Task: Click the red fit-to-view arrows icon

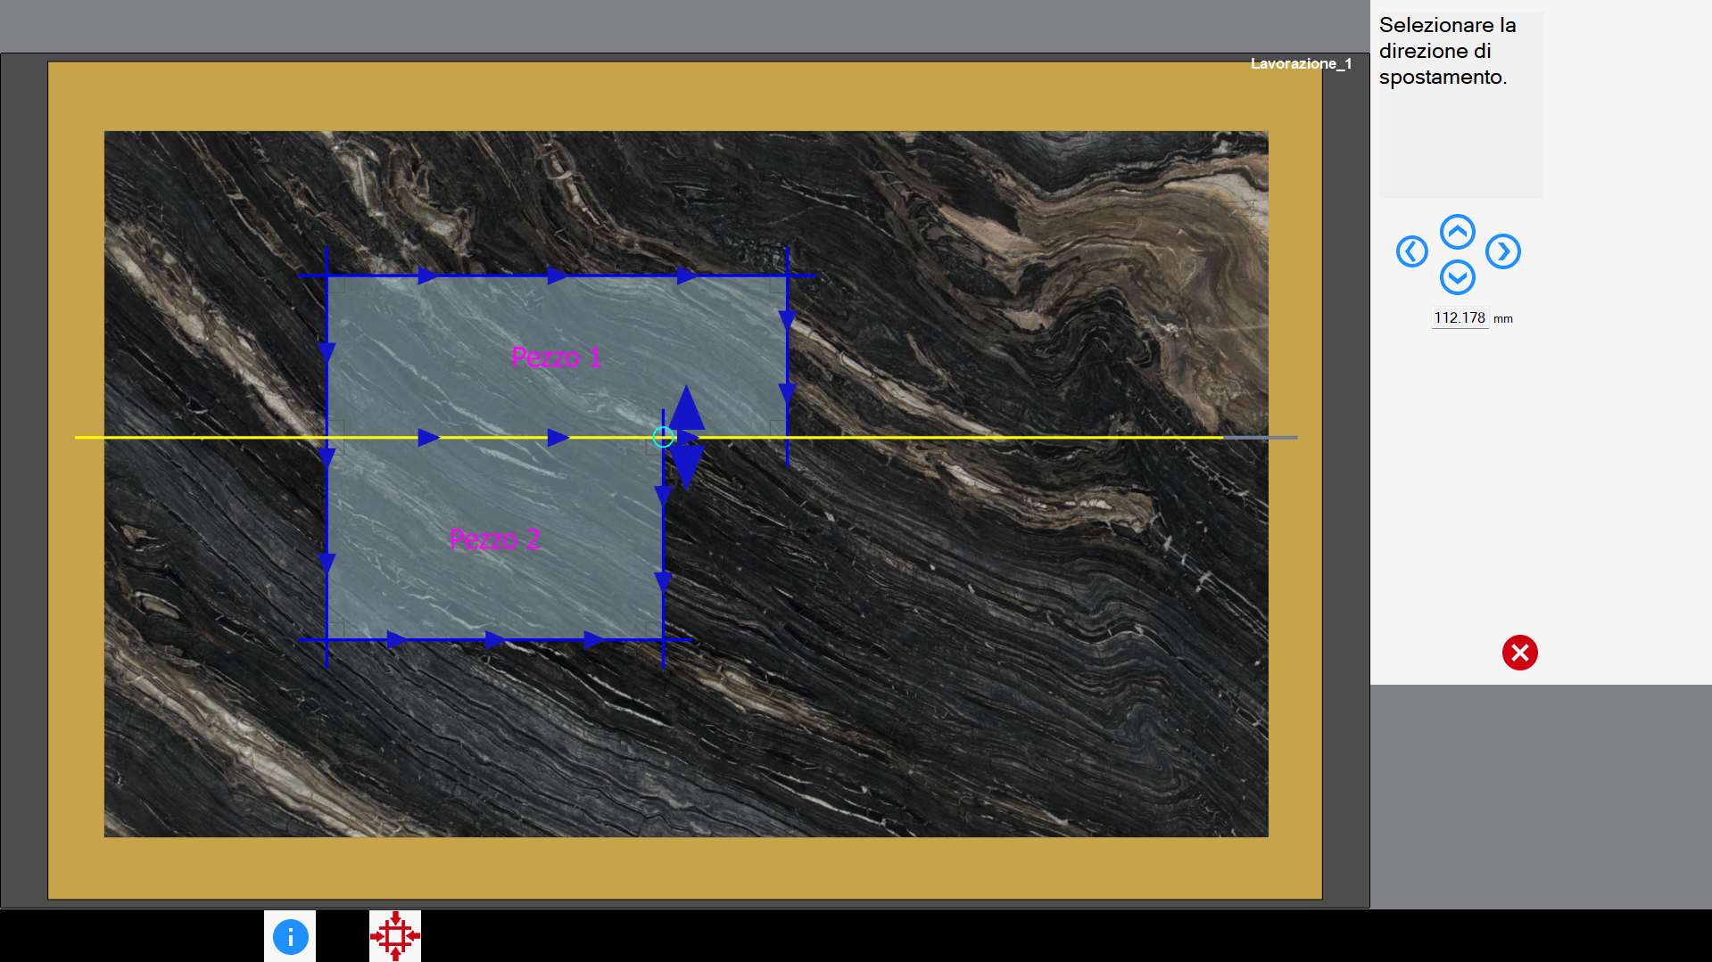Action: click(x=395, y=936)
